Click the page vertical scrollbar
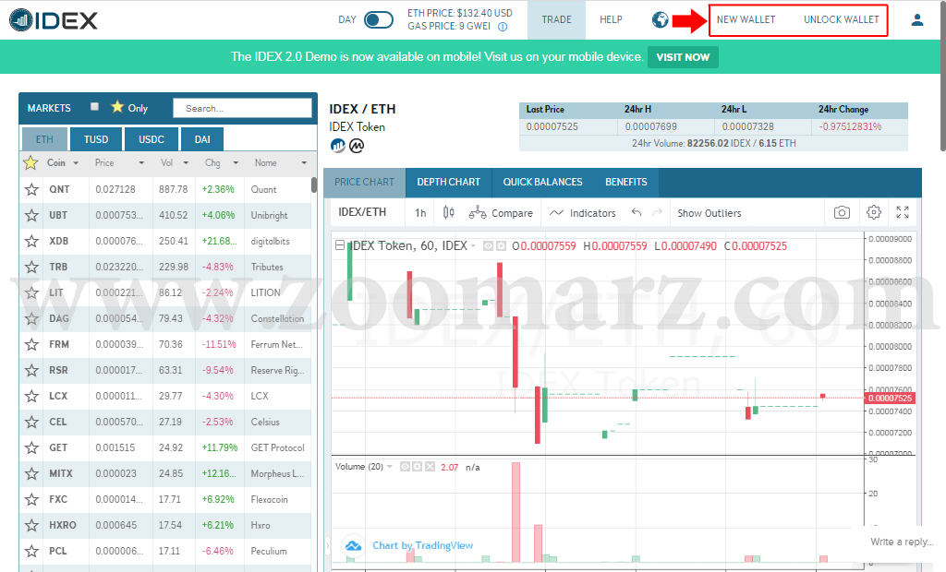The width and height of the screenshot is (946, 572). coord(943,78)
